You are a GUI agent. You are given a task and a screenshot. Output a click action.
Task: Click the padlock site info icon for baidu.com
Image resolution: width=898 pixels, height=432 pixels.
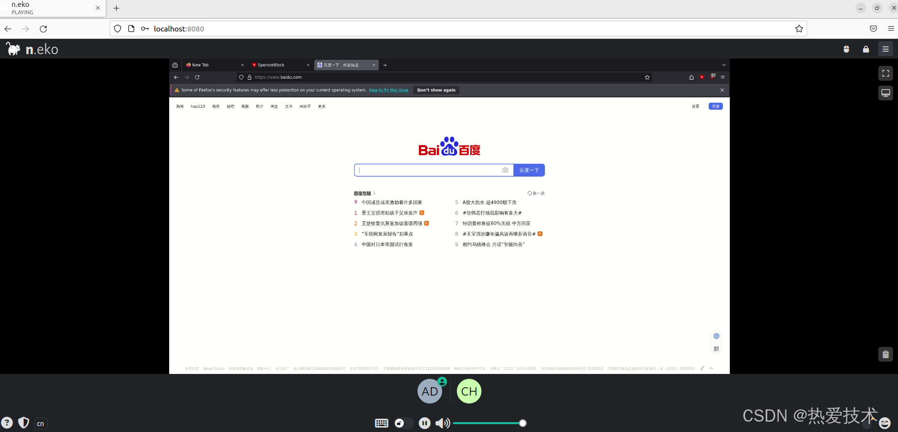click(x=249, y=77)
